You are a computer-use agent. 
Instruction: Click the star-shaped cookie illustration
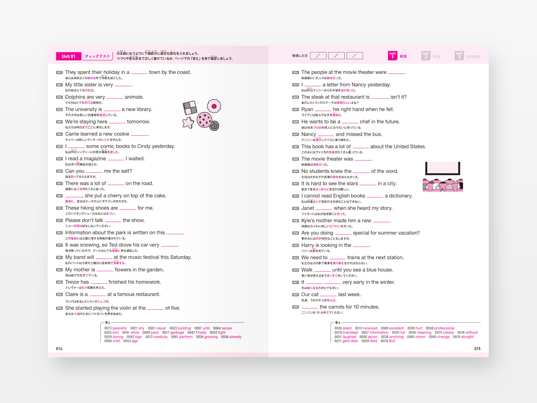point(188,122)
